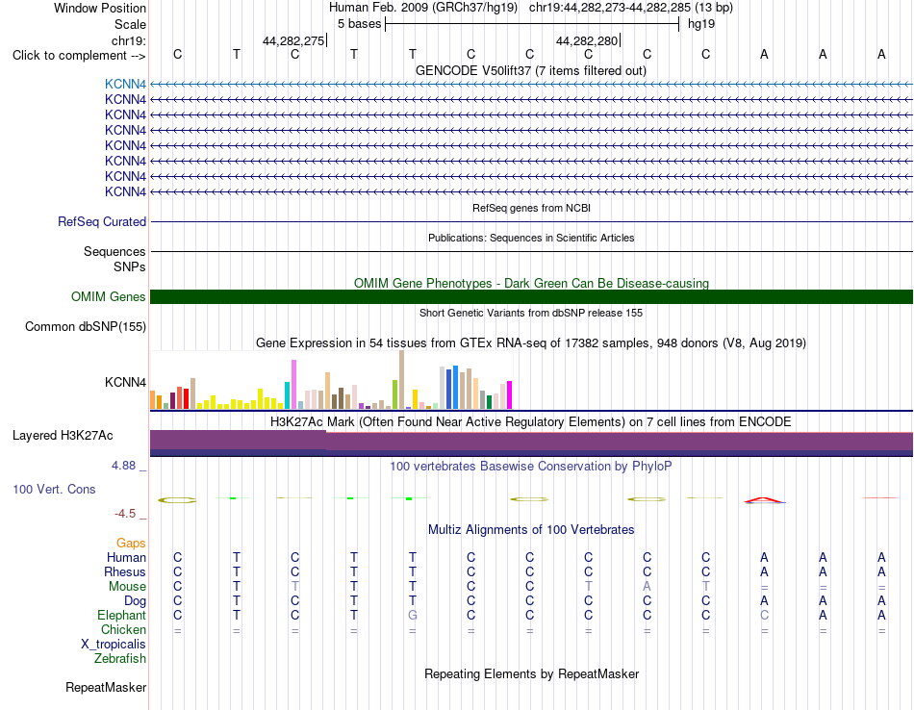The height and width of the screenshot is (710, 914).
Task: Click the 'RepeatMasker' side label
Action: pos(106,687)
